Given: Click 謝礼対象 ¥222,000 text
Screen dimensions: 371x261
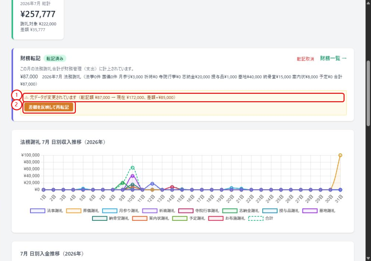Looking at the screenshot, I should pyautogui.click(x=38, y=24).
